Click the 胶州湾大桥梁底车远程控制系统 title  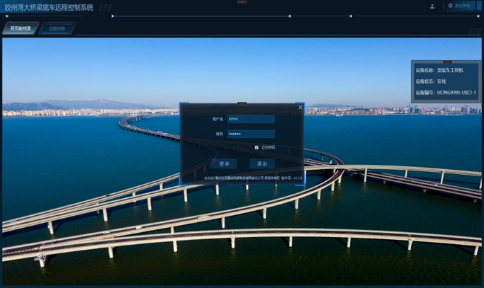coord(49,7)
